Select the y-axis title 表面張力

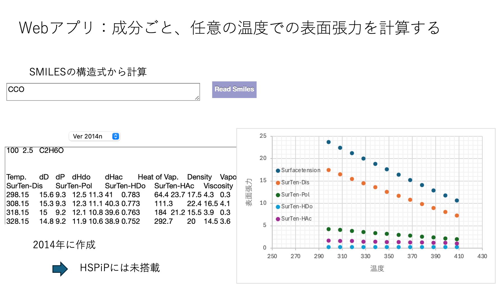tap(249, 192)
